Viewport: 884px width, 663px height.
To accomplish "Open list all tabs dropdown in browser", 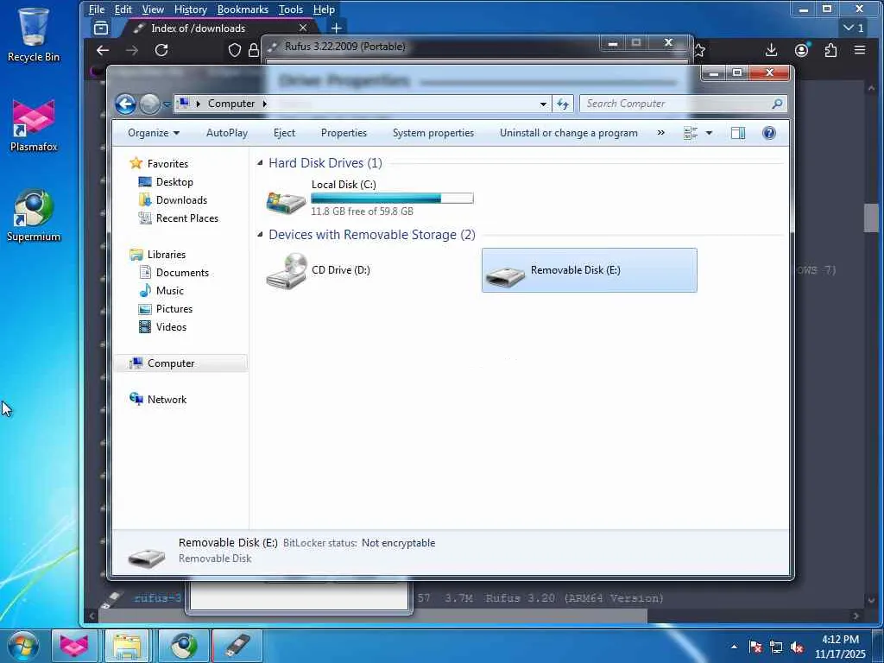I will click(854, 28).
